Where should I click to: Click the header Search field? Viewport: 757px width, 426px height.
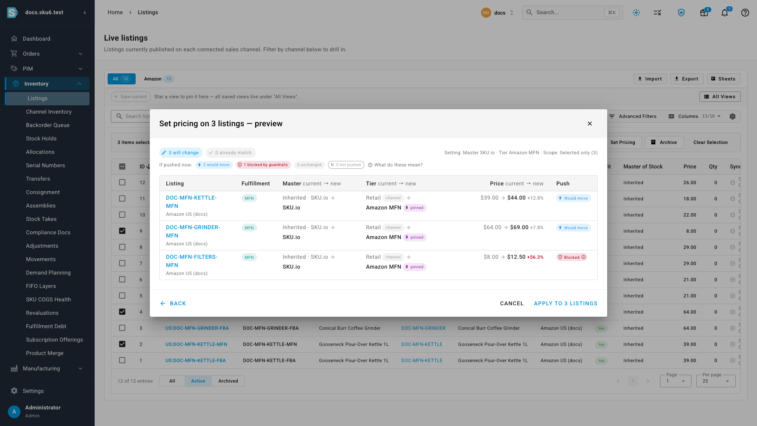point(572,13)
